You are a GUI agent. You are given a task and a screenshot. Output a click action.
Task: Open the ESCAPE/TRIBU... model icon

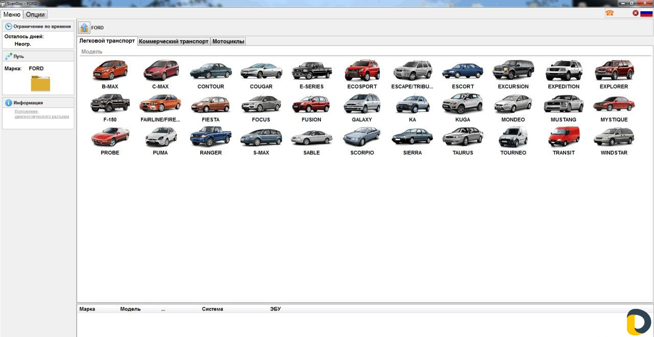pyautogui.click(x=412, y=71)
